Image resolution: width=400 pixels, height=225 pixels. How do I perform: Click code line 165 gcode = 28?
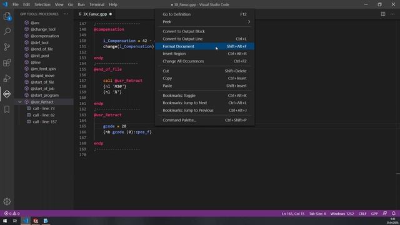(x=115, y=126)
